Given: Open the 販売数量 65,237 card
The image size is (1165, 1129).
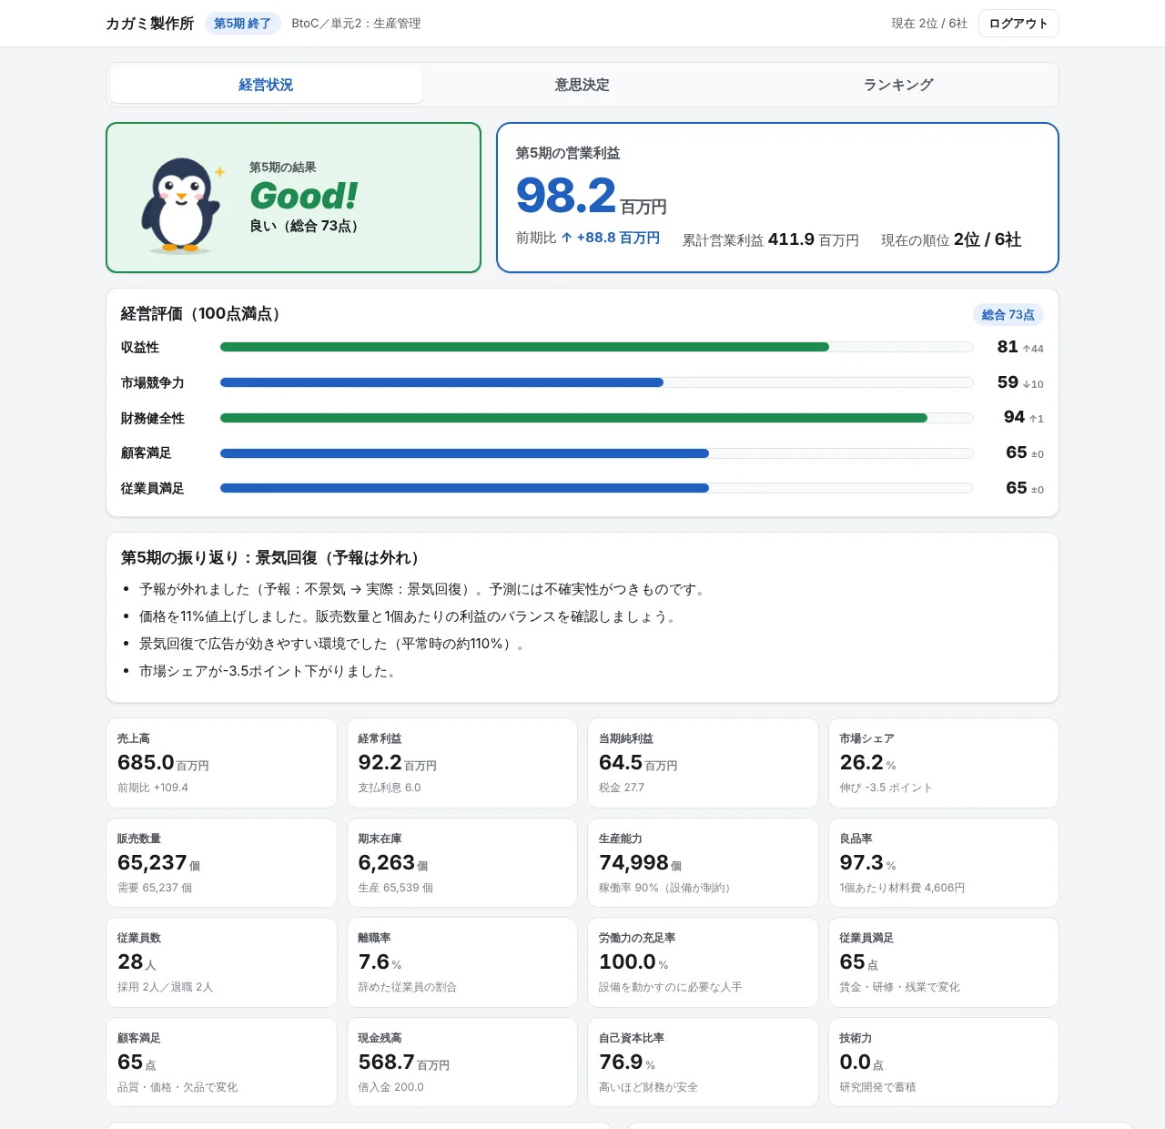Looking at the screenshot, I should point(221,863).
